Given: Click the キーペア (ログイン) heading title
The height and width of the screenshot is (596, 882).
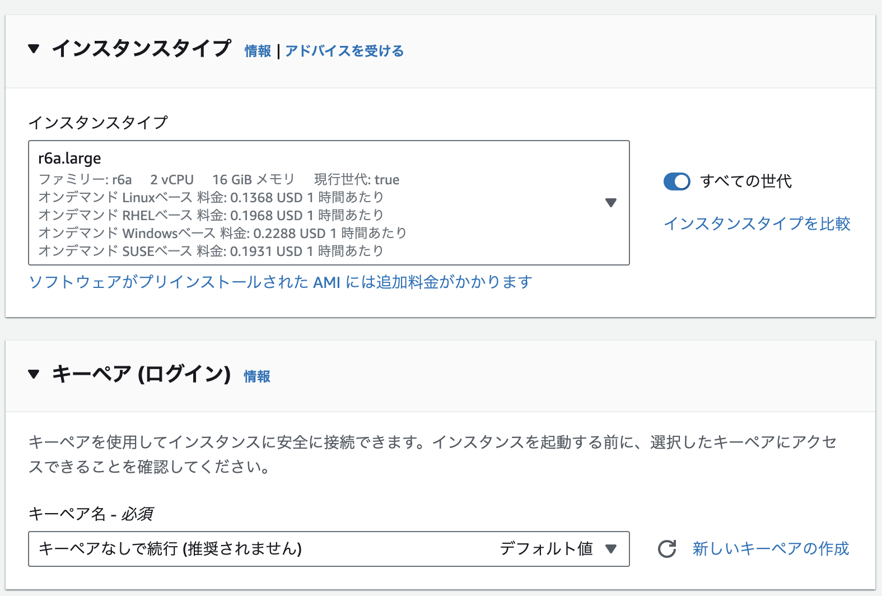Looking at the screenshot, I should (141, 374).
